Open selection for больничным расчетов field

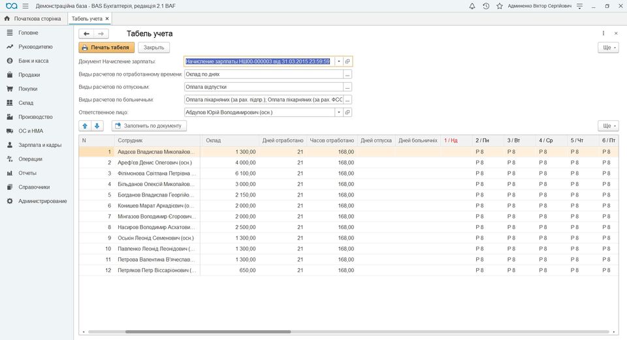pyautogui.click(x=347, y=99)
